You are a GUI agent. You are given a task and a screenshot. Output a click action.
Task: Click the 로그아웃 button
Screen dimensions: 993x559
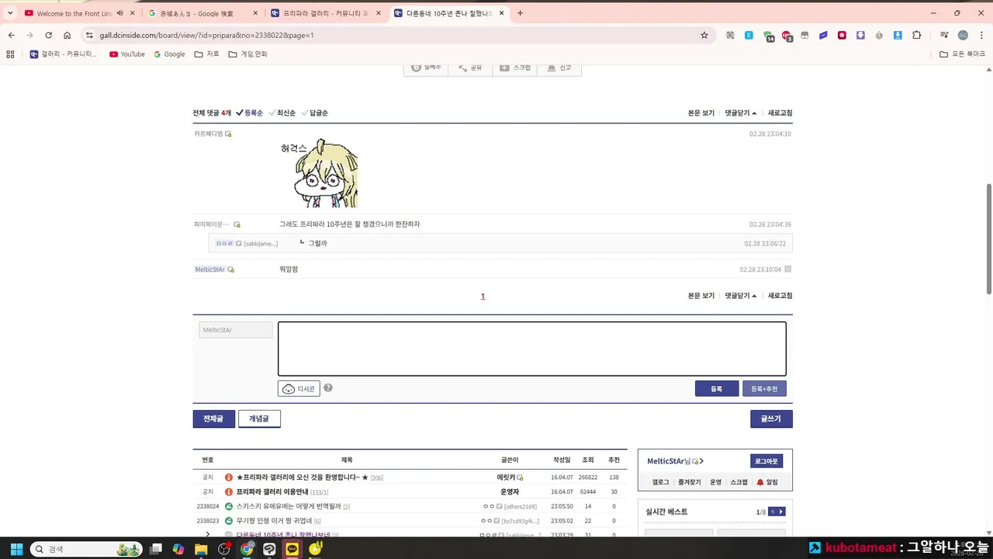click(766, 461)
